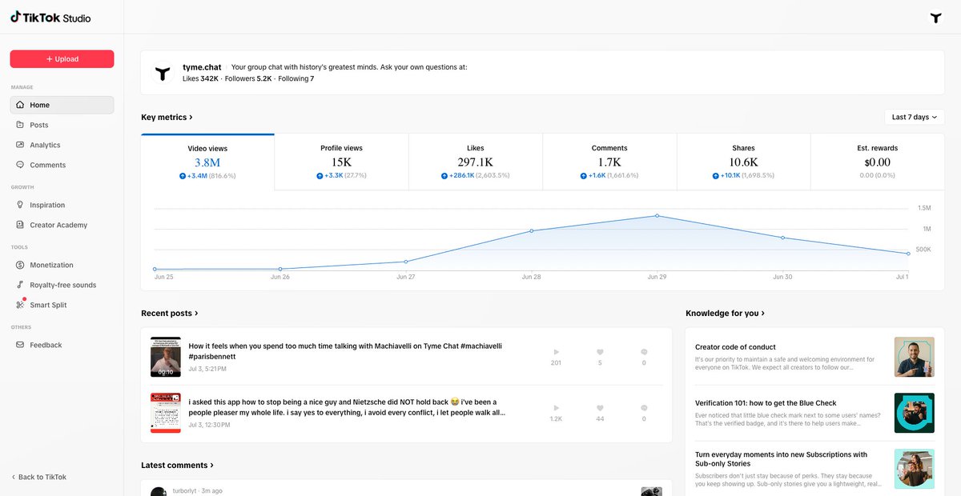961x496 pixels.
Task: Click comment icon on Nietzsche post
Action: click(644, 408)
